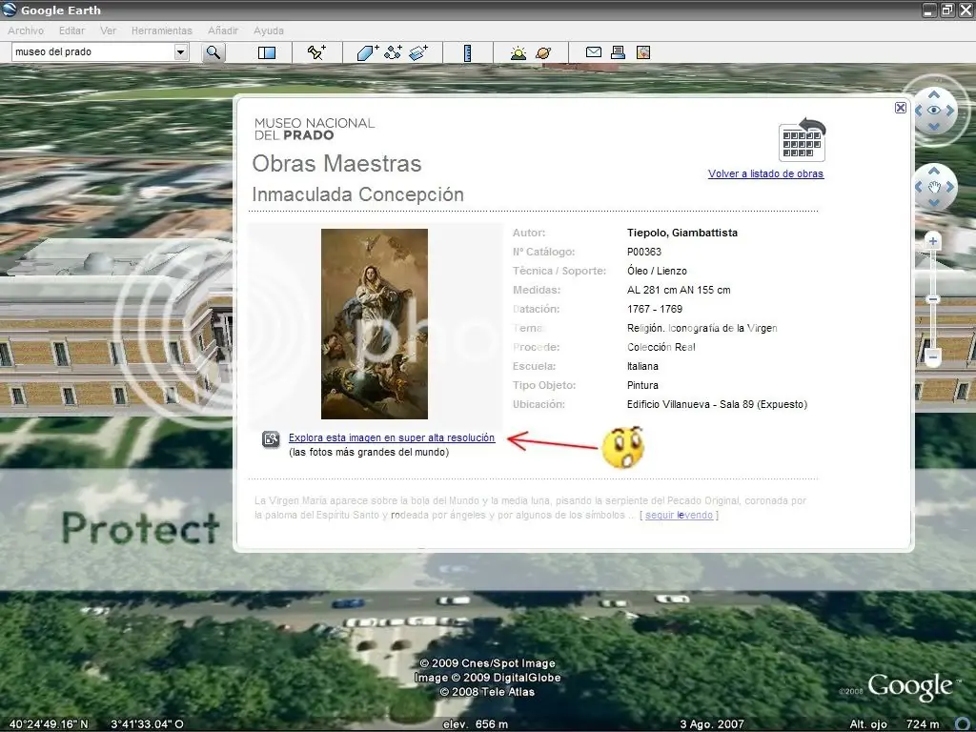Open the Editar menu

[71, 30]
